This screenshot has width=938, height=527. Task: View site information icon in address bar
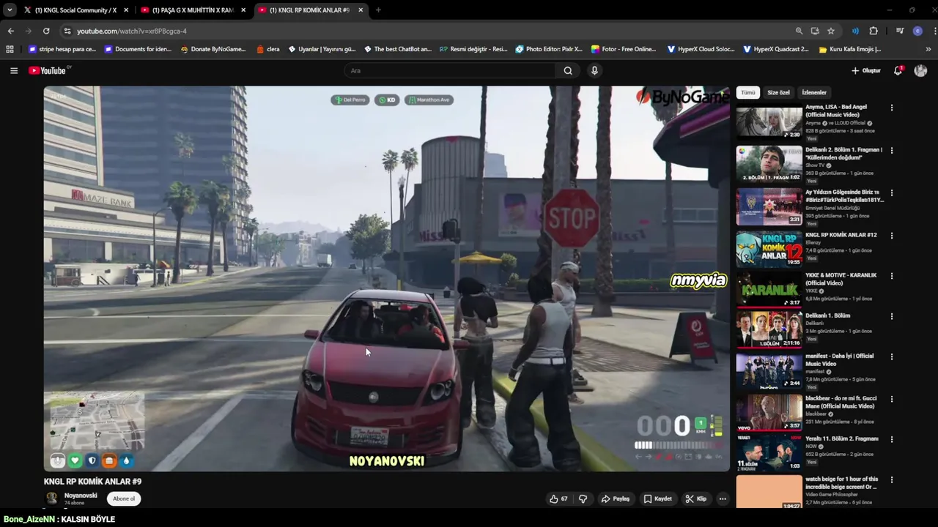coord(67,31)
